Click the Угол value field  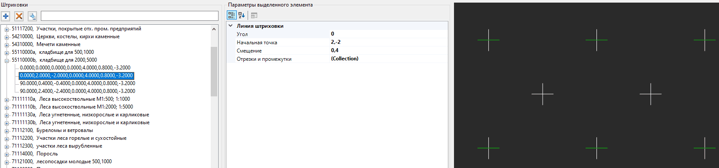(388, 34)
